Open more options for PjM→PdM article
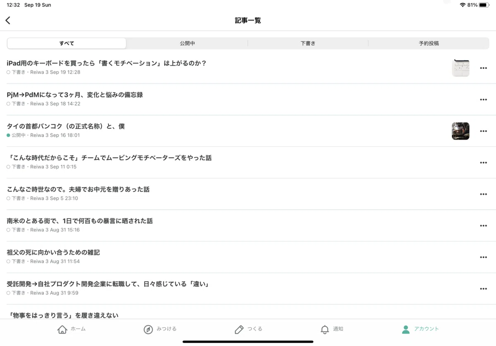The width and height of the screenshot is (496, 346). [x=483, y=100]
